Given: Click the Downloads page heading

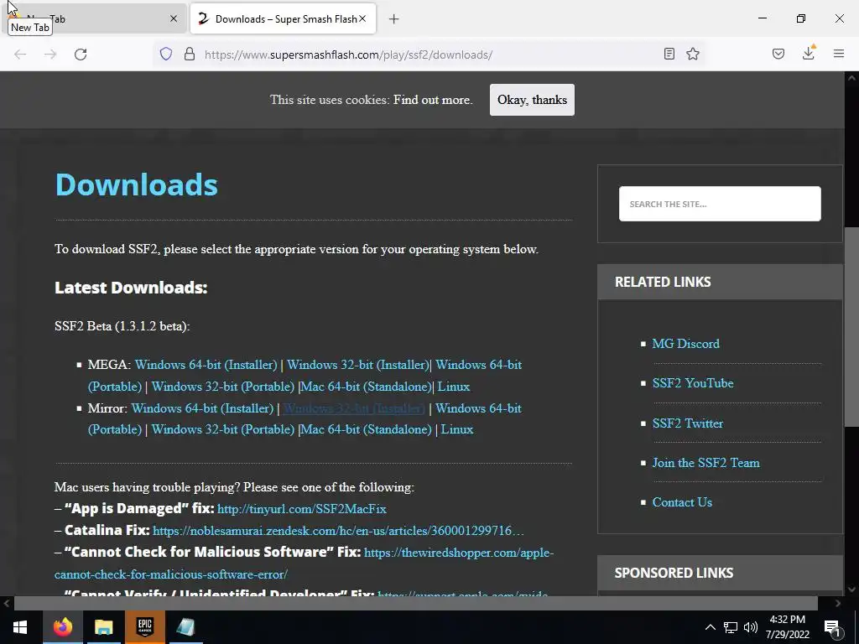Looking at the screenshot, I should pos(137,184).
